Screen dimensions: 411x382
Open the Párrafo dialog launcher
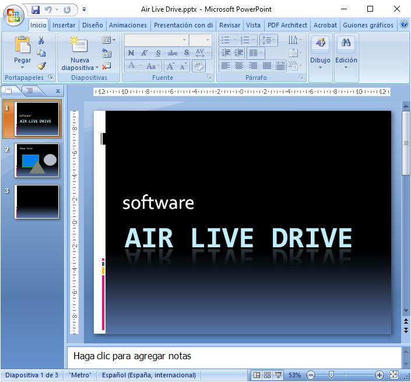tap(301, 77)
